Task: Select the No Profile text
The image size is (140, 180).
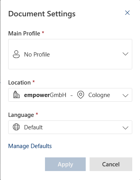Action: 37,55
